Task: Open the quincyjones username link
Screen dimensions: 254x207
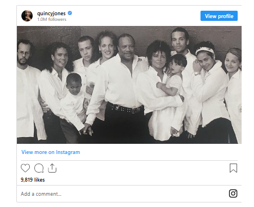Action: [x=51, y=14]
